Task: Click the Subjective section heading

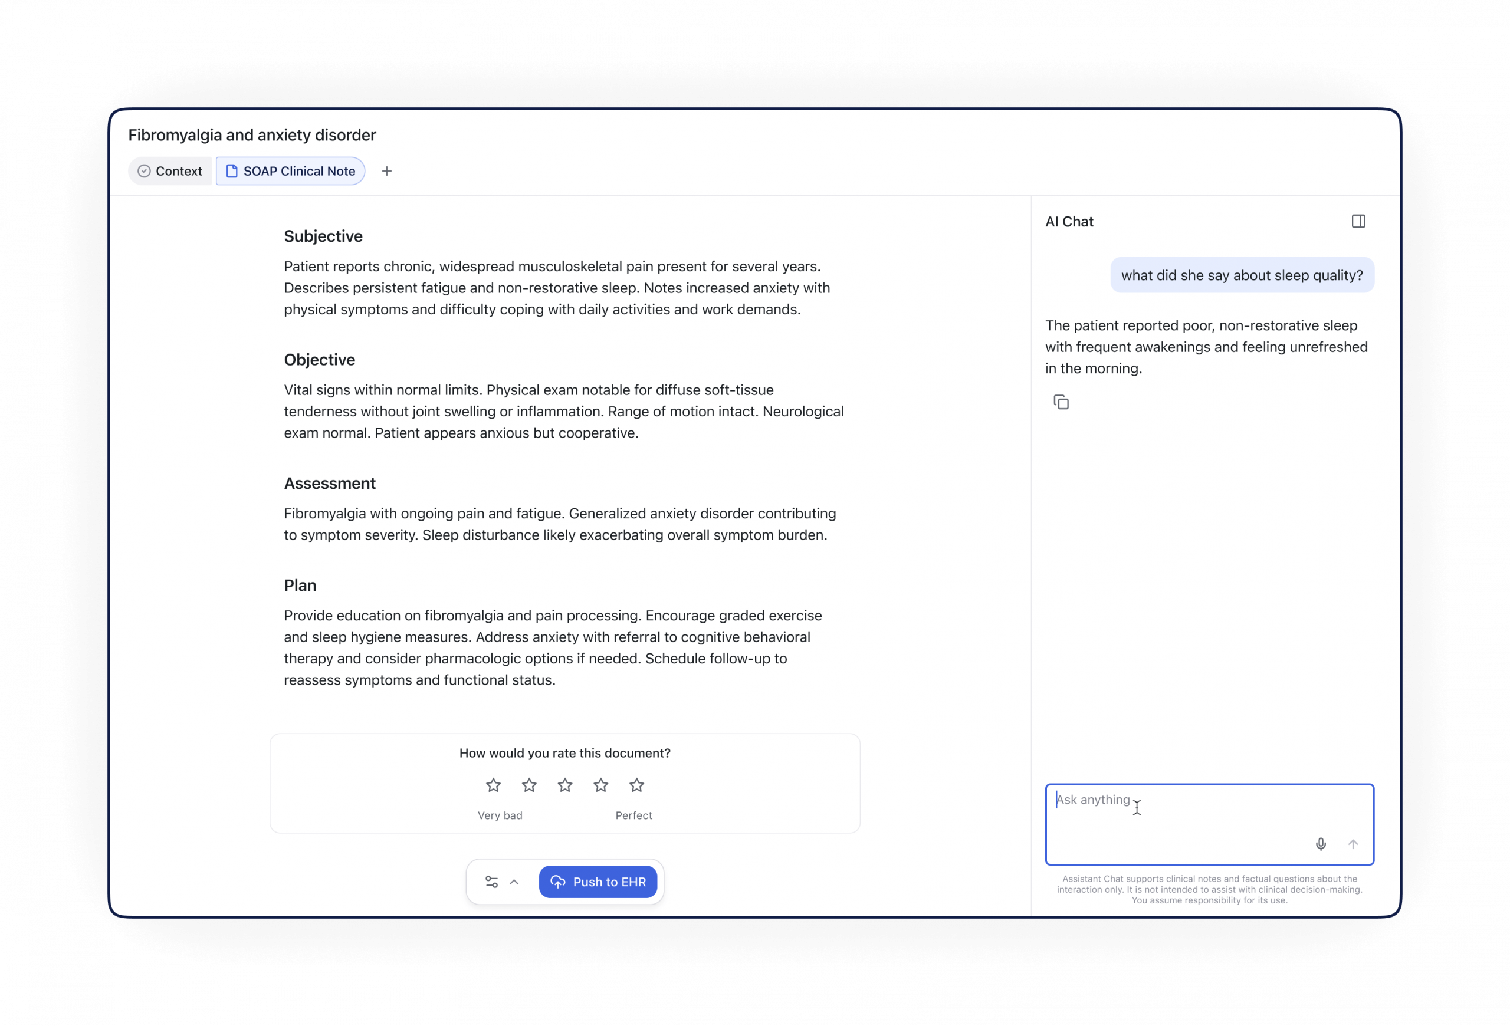Action: pos(323,236)
